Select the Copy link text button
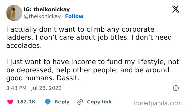Screen dimensions: 186x109 [x=99, y=102]
